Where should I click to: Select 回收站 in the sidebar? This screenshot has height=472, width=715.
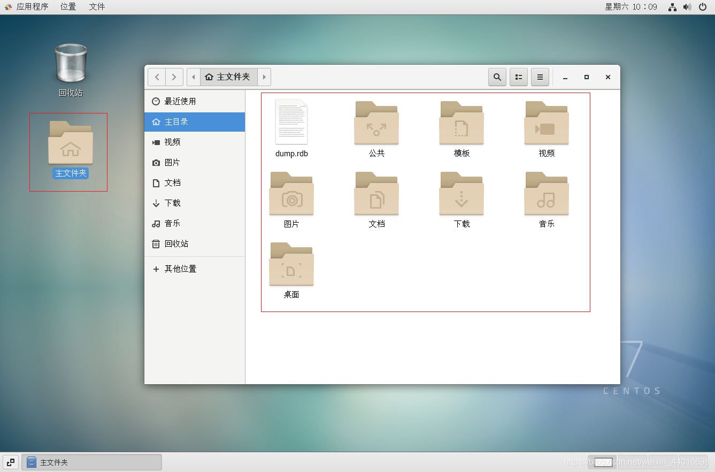195,243
